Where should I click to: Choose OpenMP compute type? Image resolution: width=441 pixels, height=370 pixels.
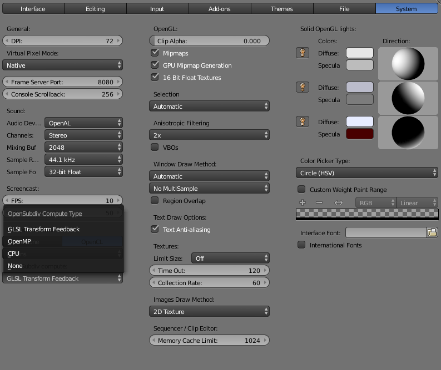[63, 241]
